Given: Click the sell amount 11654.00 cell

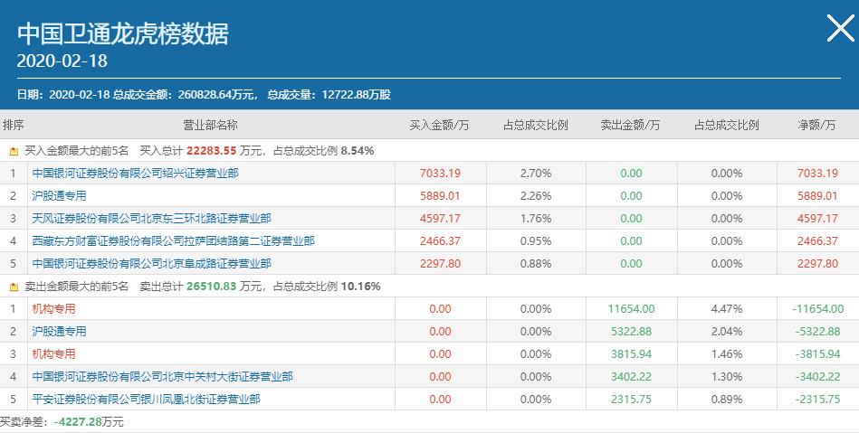Looking at the screenshot, I should pyautogui.click(x=630, y=308).
